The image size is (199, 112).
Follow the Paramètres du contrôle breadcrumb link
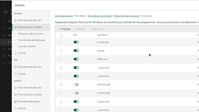click(x=99, y=16)
